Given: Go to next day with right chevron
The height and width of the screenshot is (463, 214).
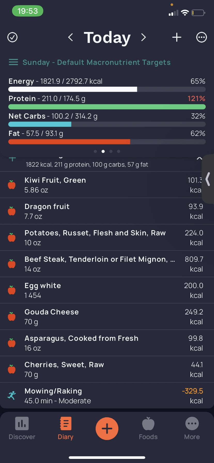Looking at the screenshot, I should 143,37.
